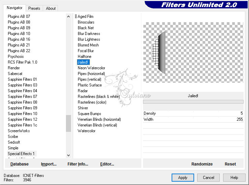Choose Rasterlines (black & white) filter
The image size is (249, 185).
coord(99,97)
